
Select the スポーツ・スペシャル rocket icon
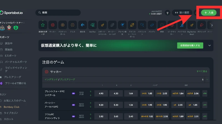coord(102,25)
